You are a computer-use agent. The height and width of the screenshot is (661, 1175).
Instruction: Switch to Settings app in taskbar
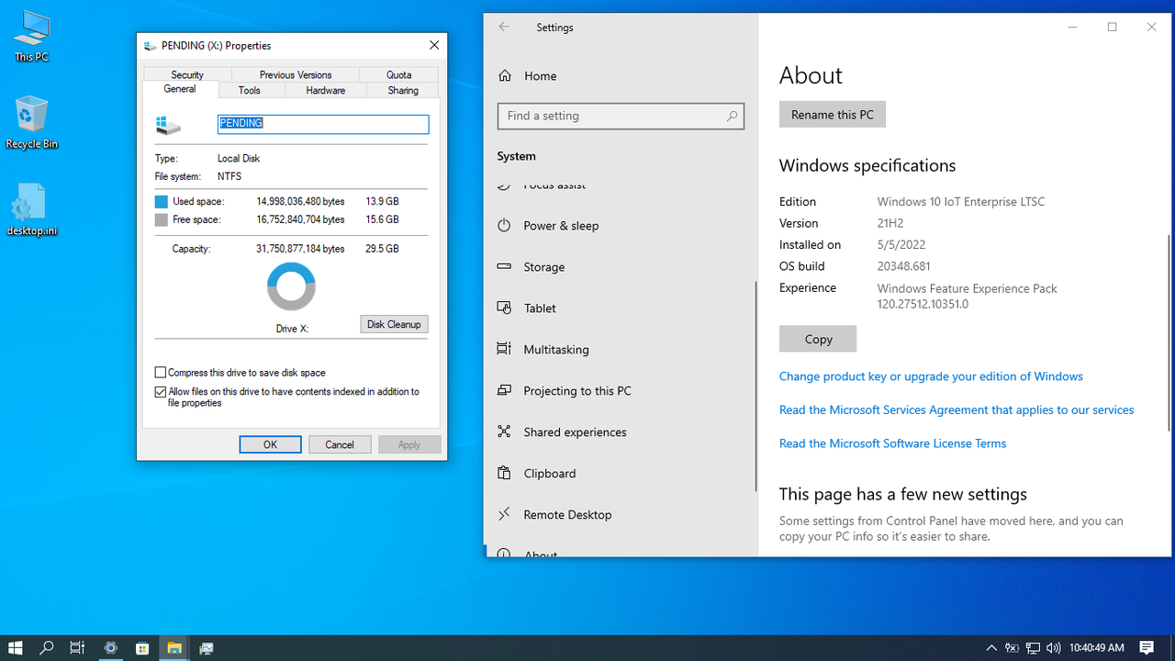tap(111, 648)
